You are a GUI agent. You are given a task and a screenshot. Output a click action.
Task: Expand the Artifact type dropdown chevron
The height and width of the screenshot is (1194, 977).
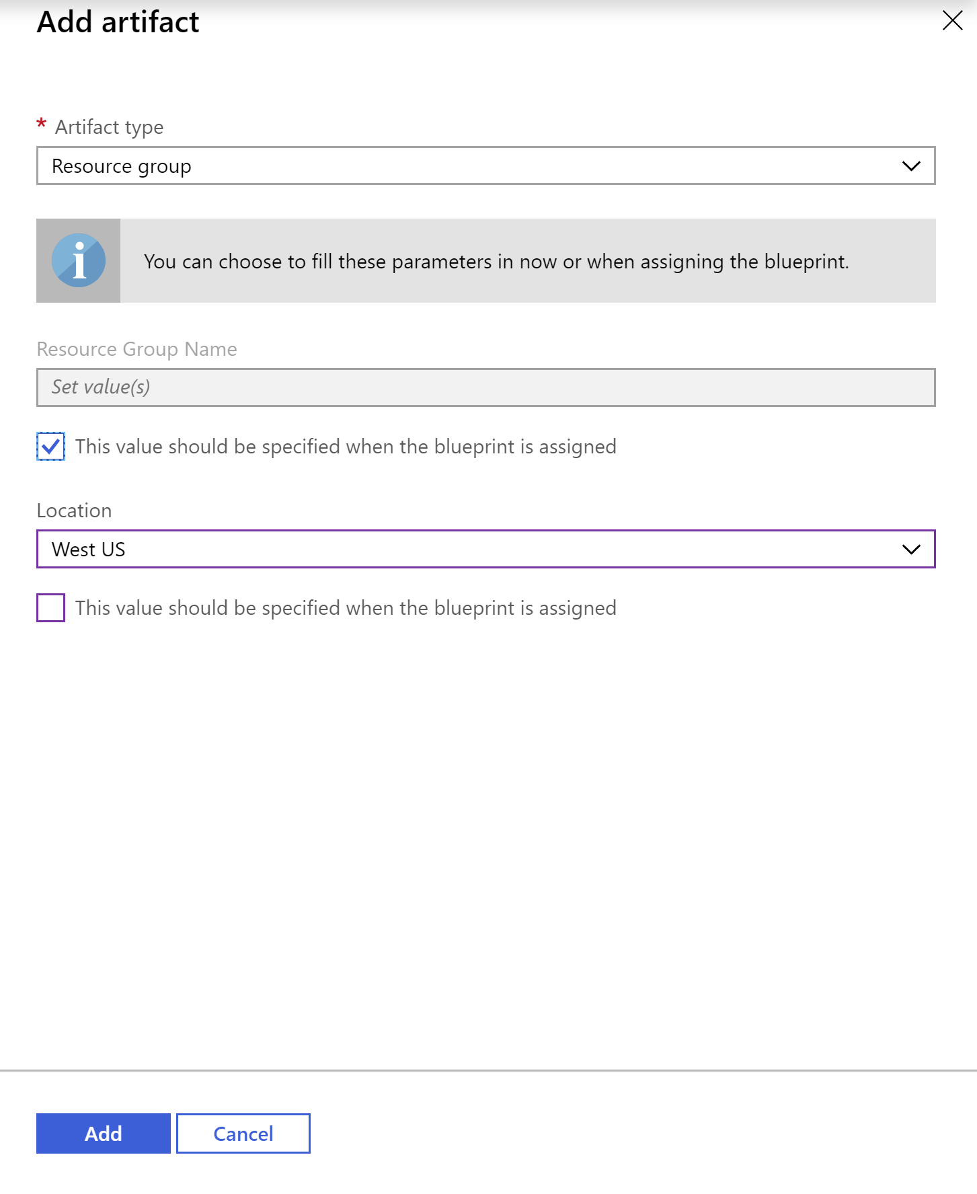[x=911, y=165]
